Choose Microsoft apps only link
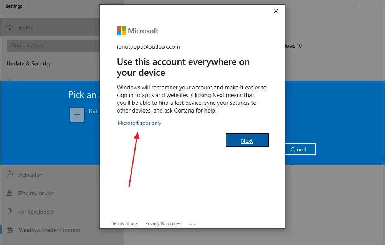Image resolution: width=385 pixels, height=245 pixels. click(x=139, y=123)
